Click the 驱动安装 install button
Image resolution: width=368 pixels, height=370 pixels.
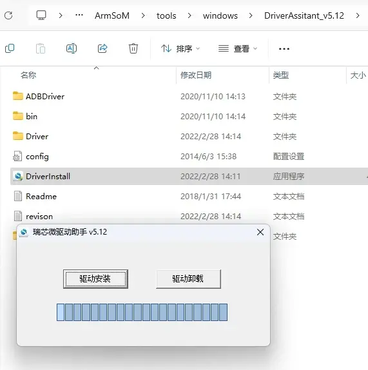[95, 279]
